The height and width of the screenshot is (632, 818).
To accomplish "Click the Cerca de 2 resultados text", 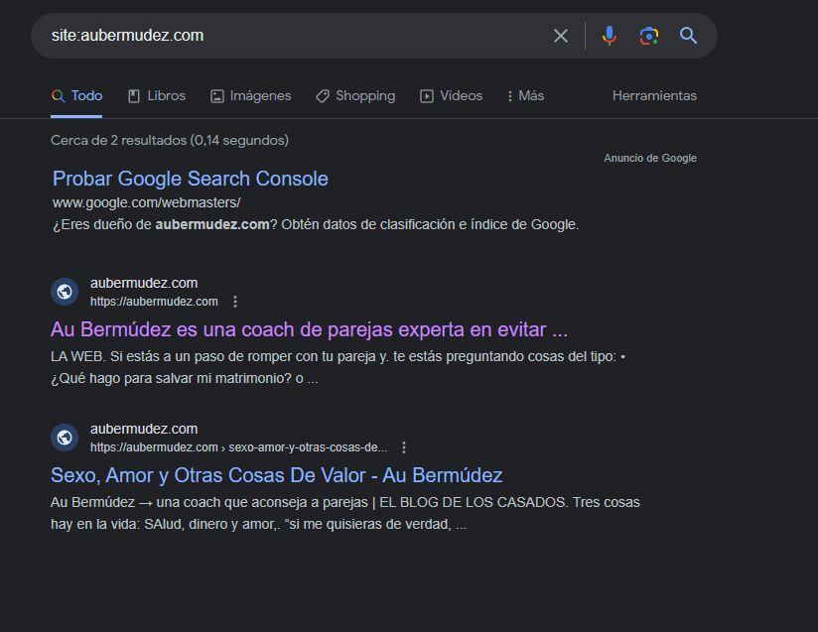I will click(x=170, y=140).
